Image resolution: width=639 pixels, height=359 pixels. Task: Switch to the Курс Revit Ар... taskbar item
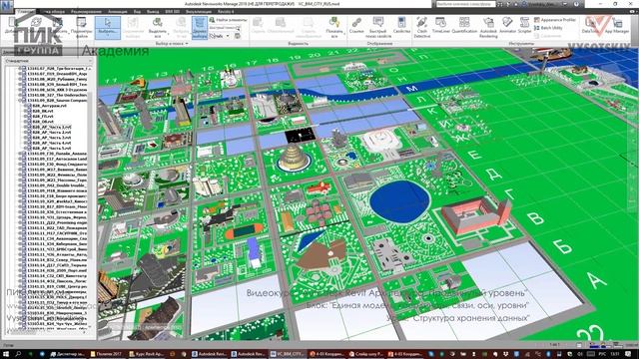click(146, 354)
